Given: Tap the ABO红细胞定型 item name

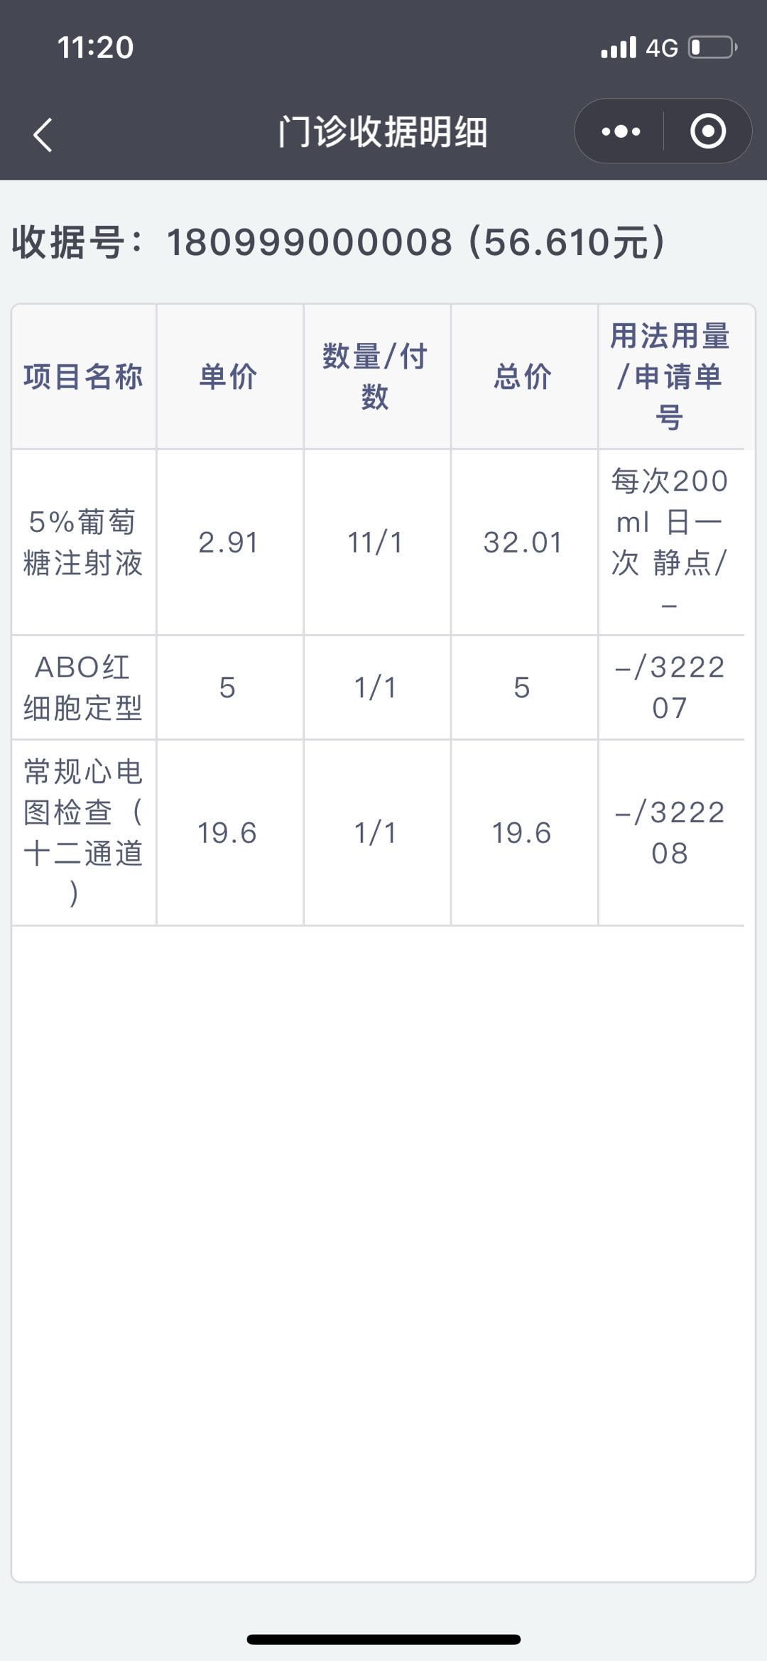Looking at the screenshot, I should 83,687.
